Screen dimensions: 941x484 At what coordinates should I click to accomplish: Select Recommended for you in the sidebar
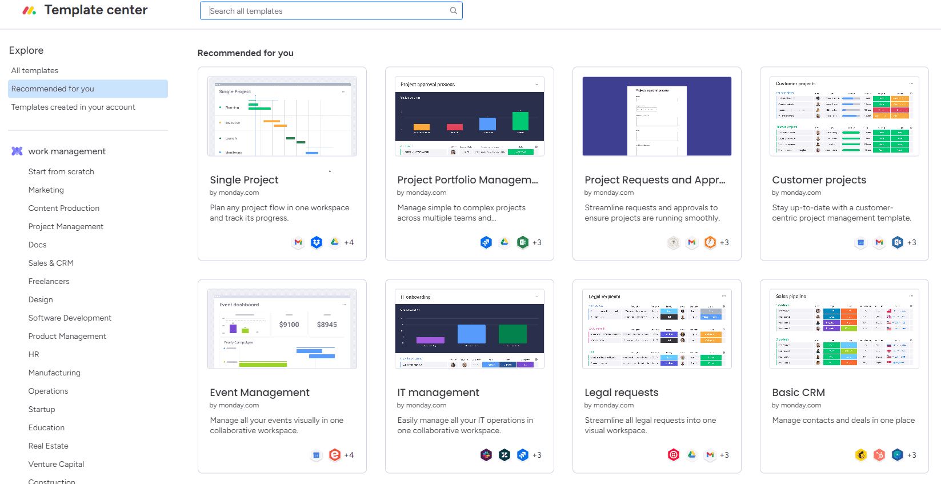coord(88,89)
